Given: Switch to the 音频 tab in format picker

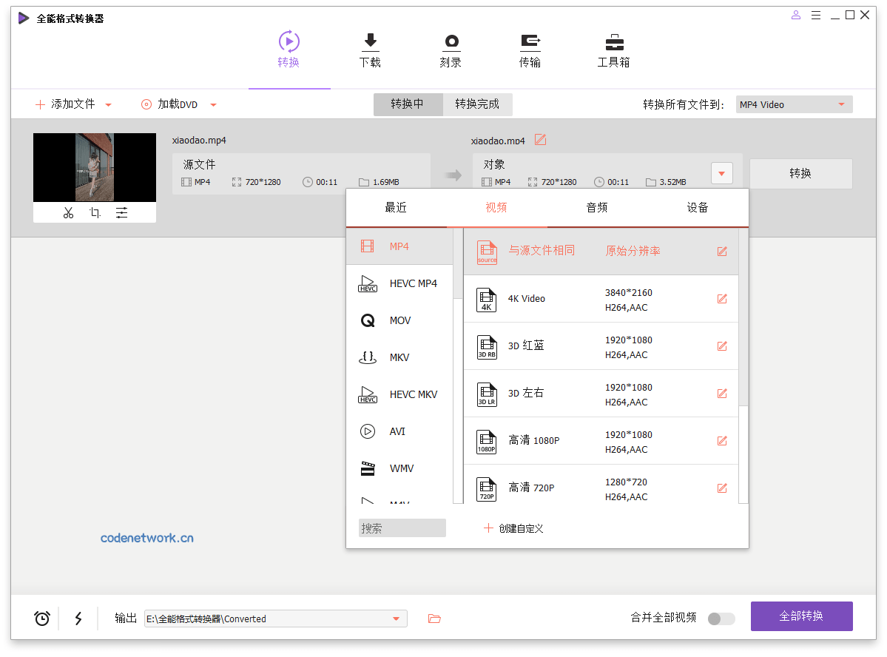Looking at the screenshot, I should [x=596, y=207].
